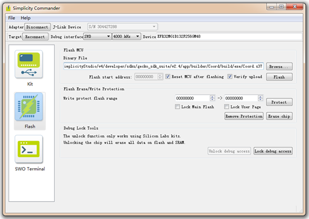This screenshot has height=219, width=309.
Task: Decrement the flash range end address spinner
Action: [260, 99]
